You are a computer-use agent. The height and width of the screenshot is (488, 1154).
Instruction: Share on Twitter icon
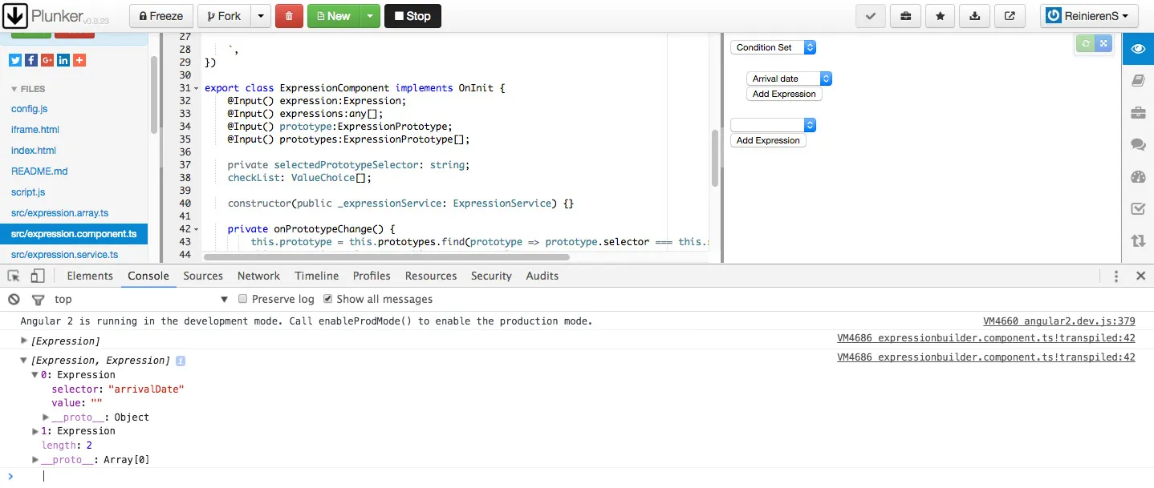[x=15, y=60]
